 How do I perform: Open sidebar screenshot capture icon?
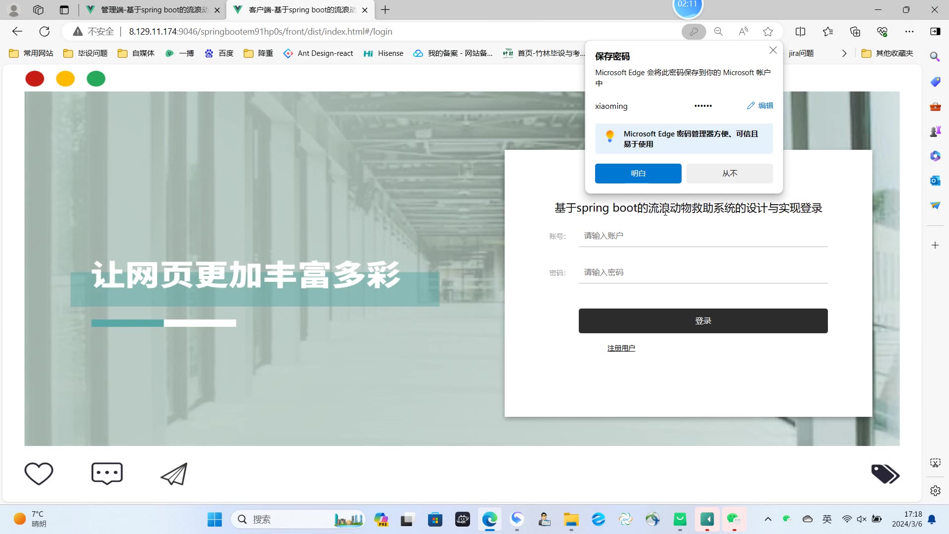935,463
